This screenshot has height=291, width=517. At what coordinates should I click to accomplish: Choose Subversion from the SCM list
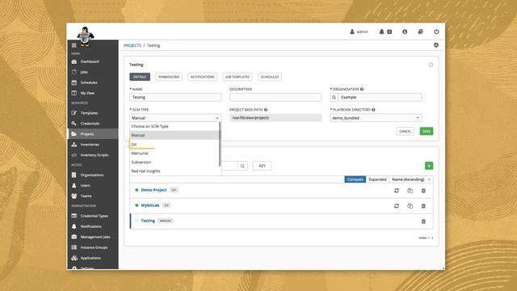(174, 162)
